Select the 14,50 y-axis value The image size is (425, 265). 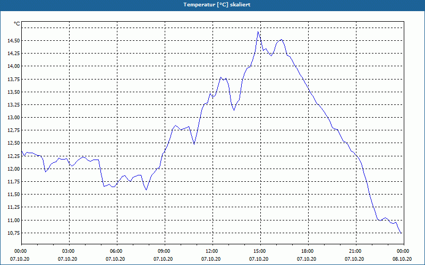(x=14, y=41)
